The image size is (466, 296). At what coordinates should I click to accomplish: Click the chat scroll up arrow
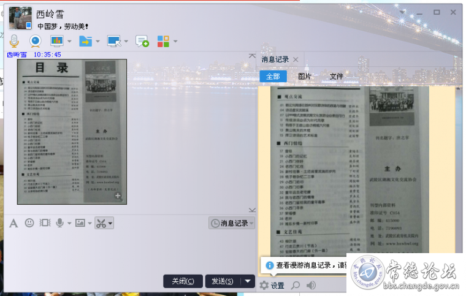[252, 56]
